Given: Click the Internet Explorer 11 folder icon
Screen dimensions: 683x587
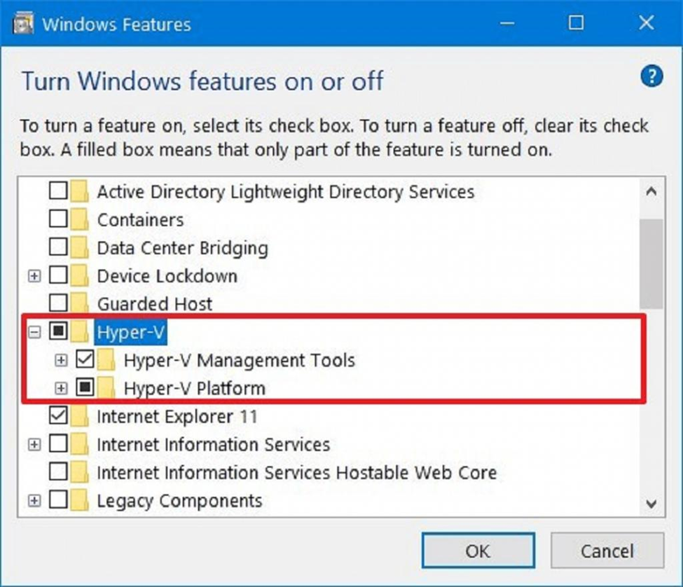Looking at the screenshot, I should click(x=81, y=417).
